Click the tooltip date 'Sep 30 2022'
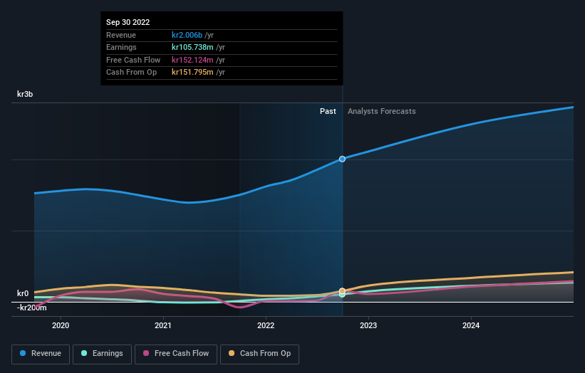Image resolution: width=585 pixels, height=373 pixels. (x=128, y=22)
